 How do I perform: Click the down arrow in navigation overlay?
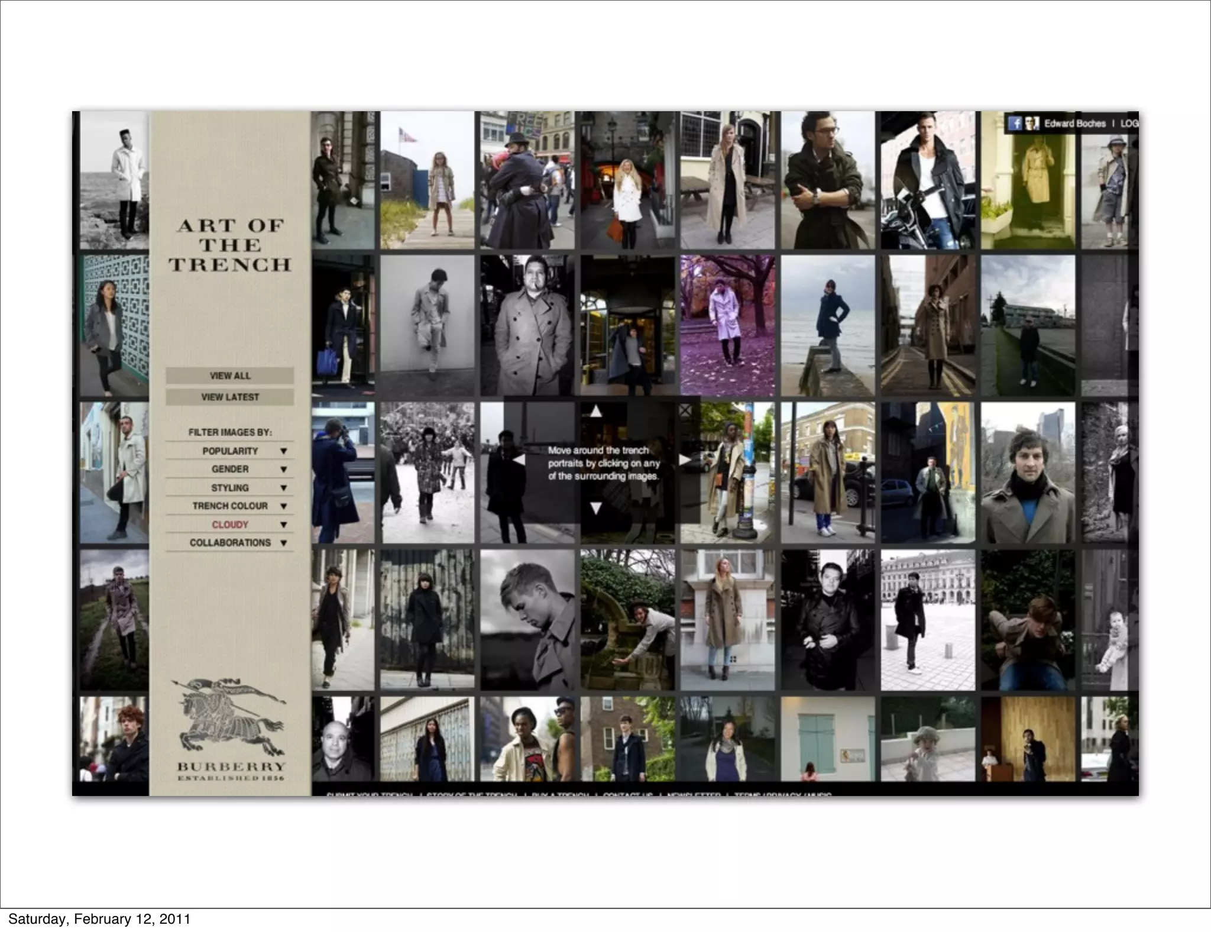tap(596, 507)
